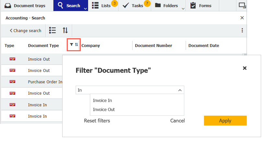Open the list view options icon
Viewport: 265px width, 141px height.
(52, 30)
